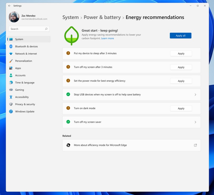Click green check icon on USB devices row
Viewport: 214px width, 195px height.
pyautogui.click(x=68, y=94)
